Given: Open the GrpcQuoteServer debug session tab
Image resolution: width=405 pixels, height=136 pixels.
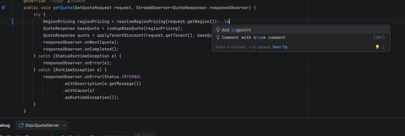Looking at the screenshot, I should (42, 125).
